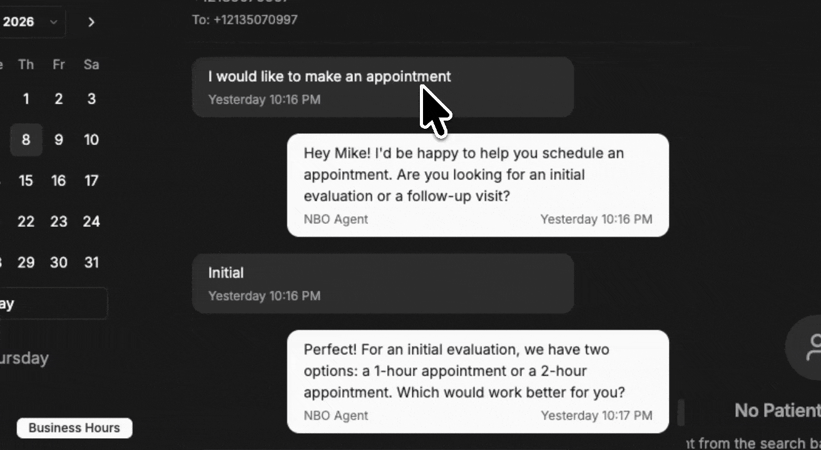Click the Business Hours button

click(74, 427)
